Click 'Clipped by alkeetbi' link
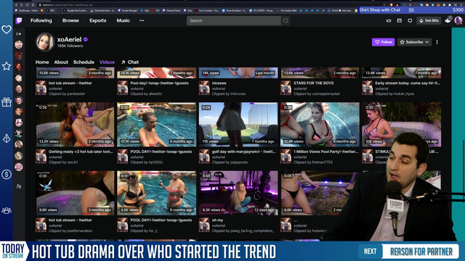This screenshot has width=465, height=261. (x=146, y=94)
